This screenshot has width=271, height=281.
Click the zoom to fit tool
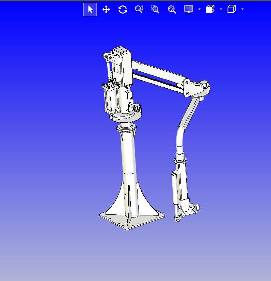[172, 9]
